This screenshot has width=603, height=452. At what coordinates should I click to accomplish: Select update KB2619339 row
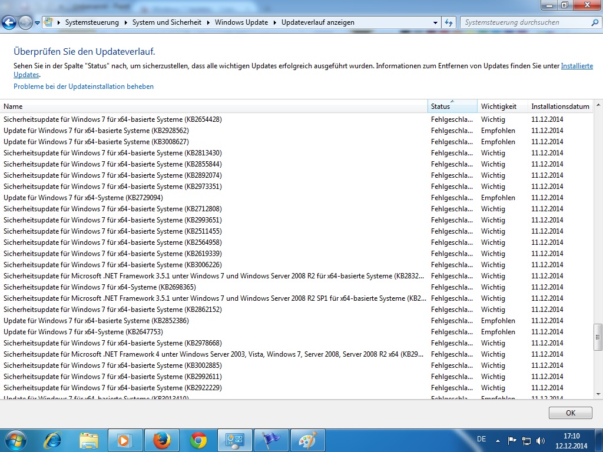[297, 254]
